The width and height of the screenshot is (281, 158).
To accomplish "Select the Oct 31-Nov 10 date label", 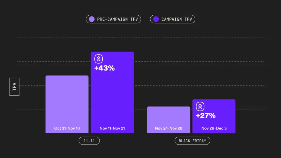I will pos(67,128).
